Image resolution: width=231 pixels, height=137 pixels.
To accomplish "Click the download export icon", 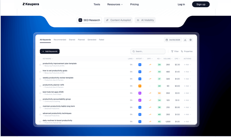I will [x=185, y=40].
